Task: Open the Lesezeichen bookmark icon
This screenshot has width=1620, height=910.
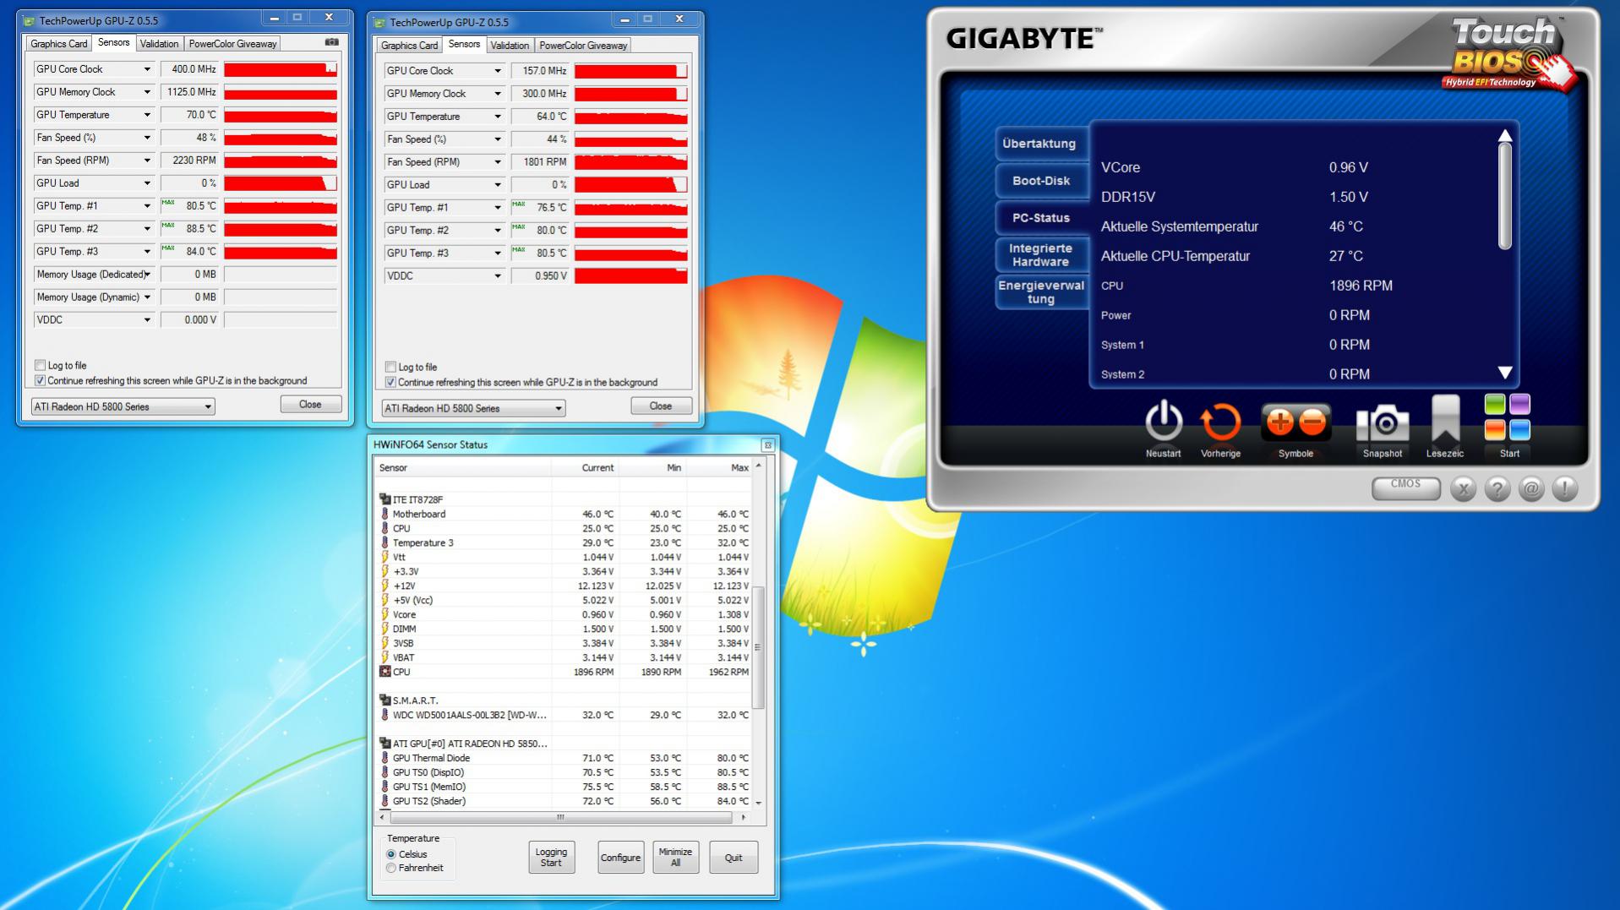Action: coord(1445,420)
